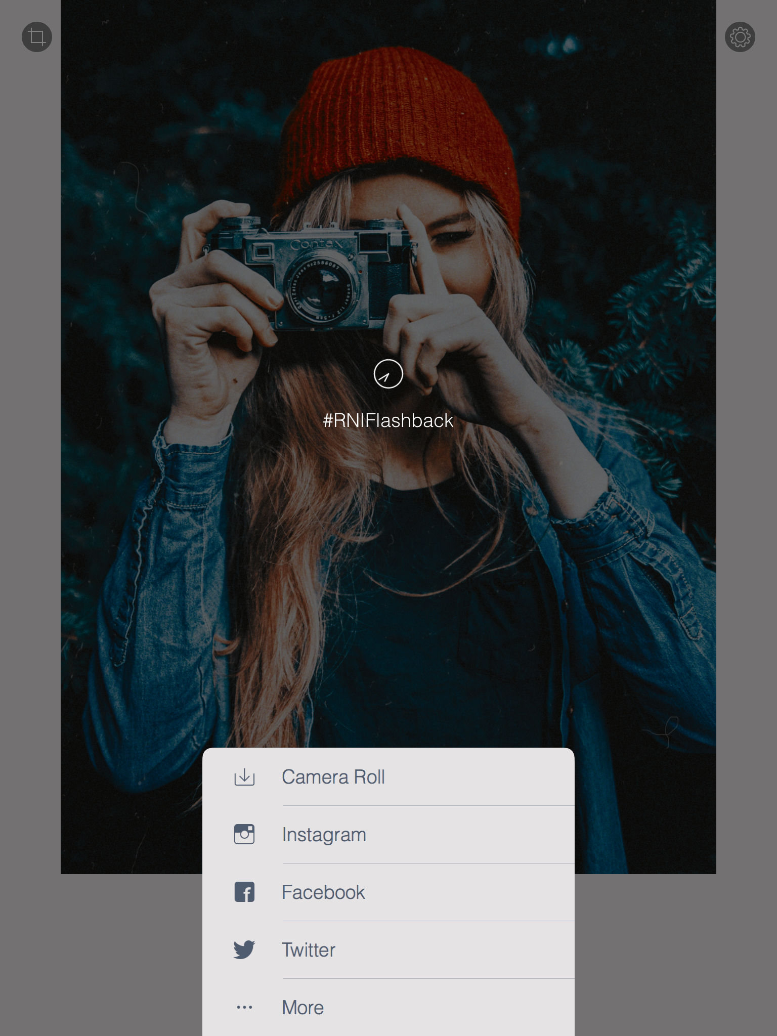This screenshot has width=777, height=1036.
Task: Tap the #RNIFlashback hashtag text
Action: [388, 420]
